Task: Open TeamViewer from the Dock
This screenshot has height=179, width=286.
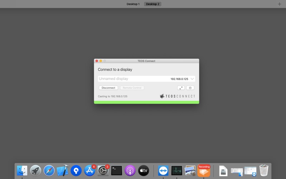Action: tap(163, 171)
